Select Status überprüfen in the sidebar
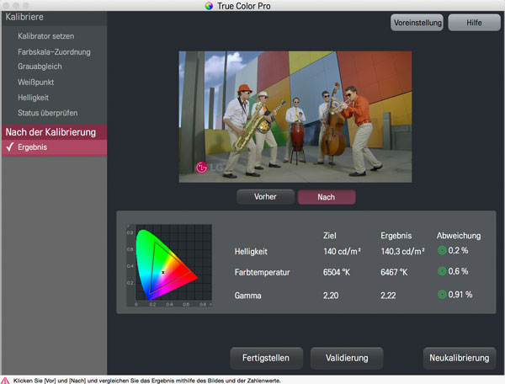The width and height of the screenshot is (505, 384). pos(50,112)
